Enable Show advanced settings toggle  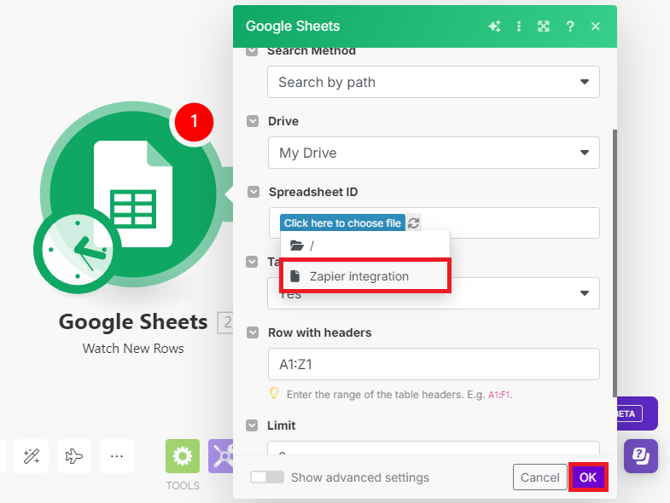[x=267, y=477]
